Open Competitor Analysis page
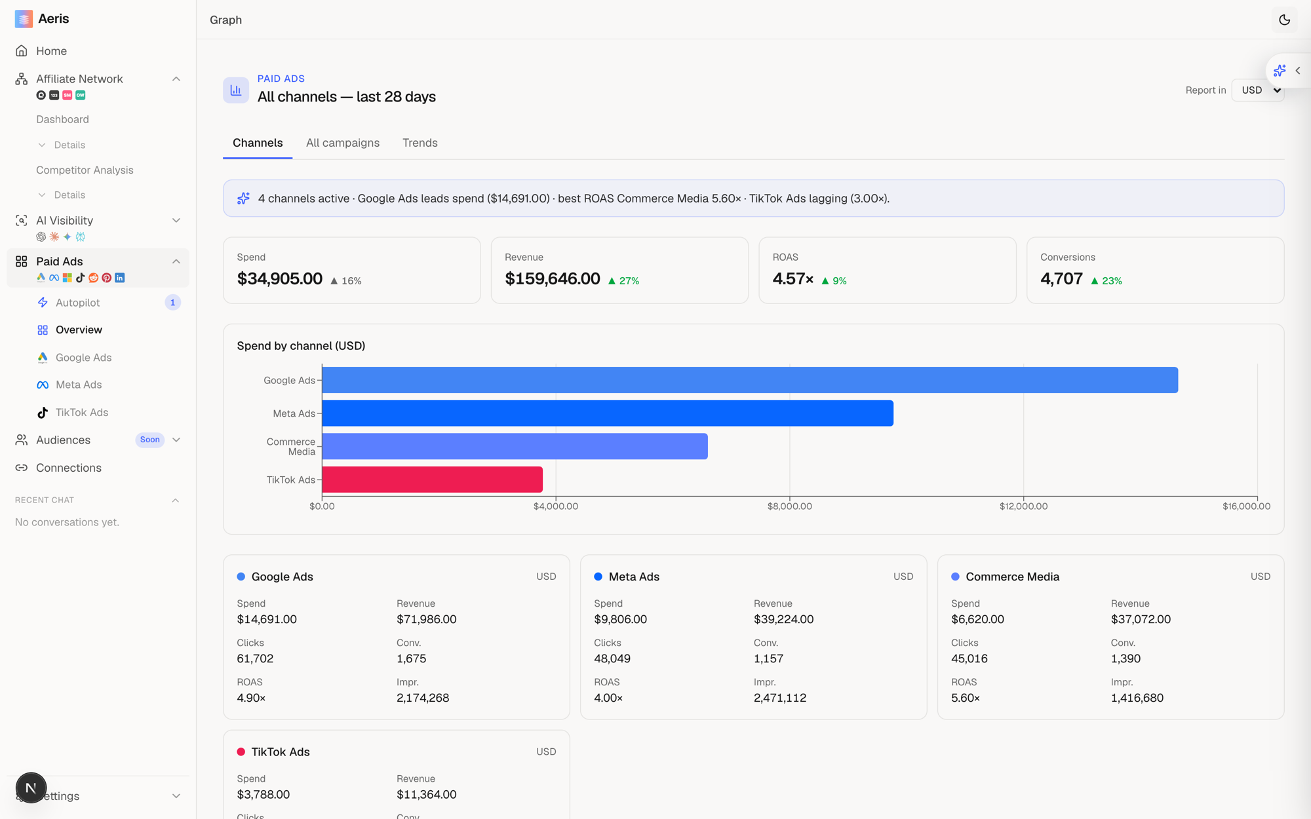 85,170
